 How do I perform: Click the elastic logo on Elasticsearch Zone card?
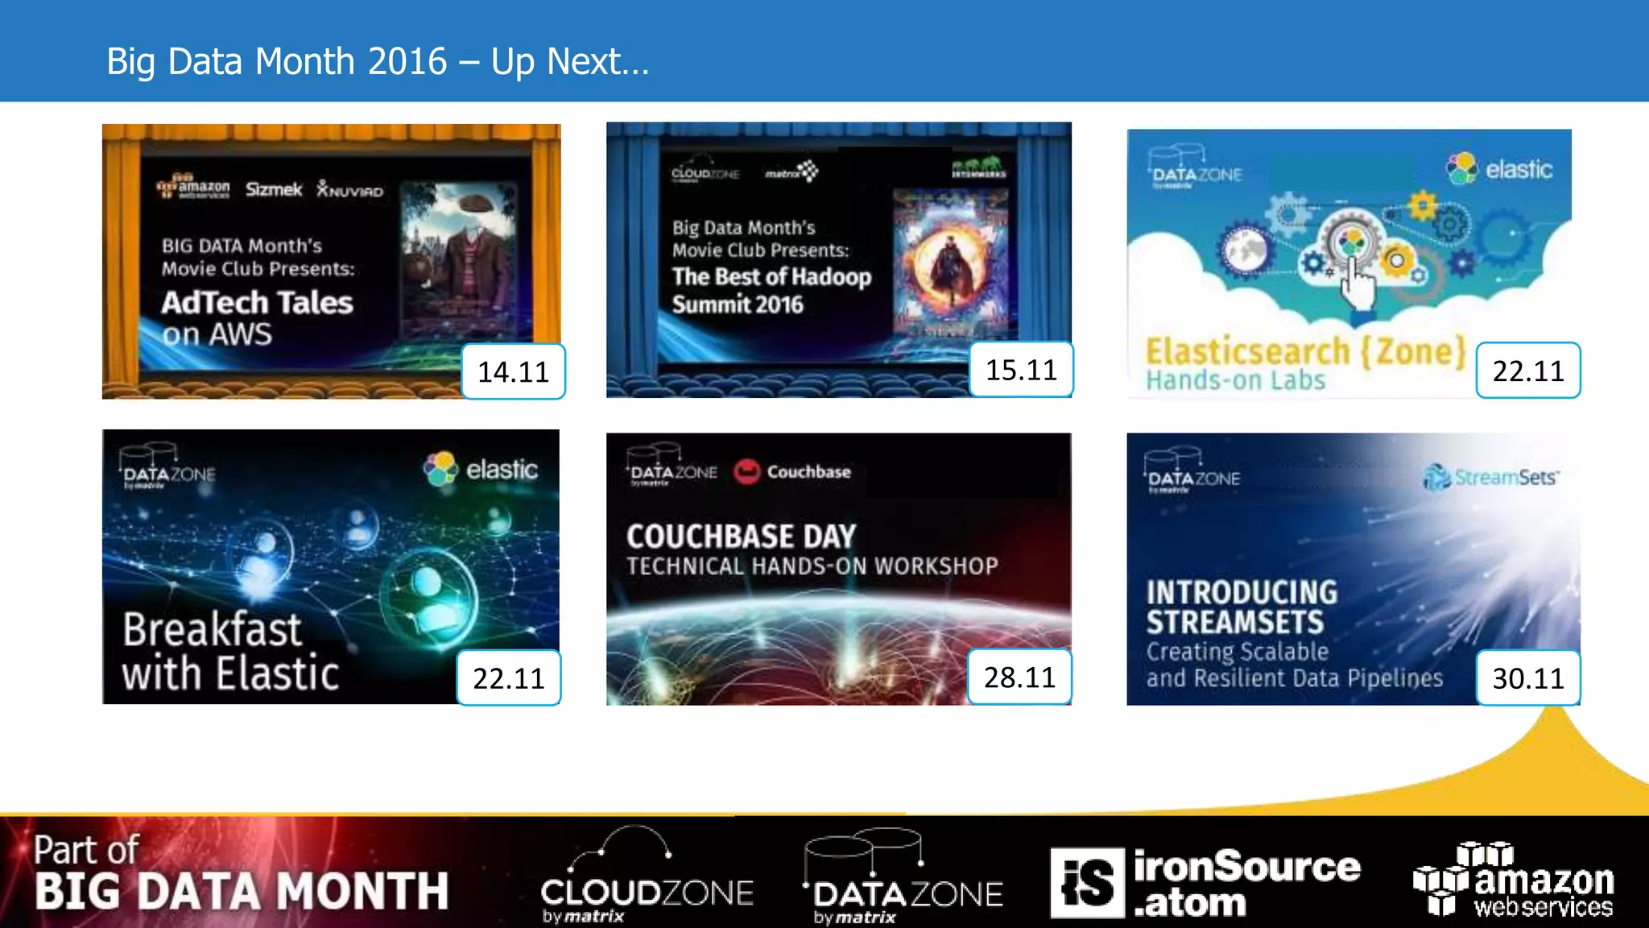[1499, 169]
